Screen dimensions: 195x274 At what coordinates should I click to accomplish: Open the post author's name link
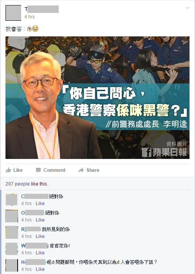point(42,9)
